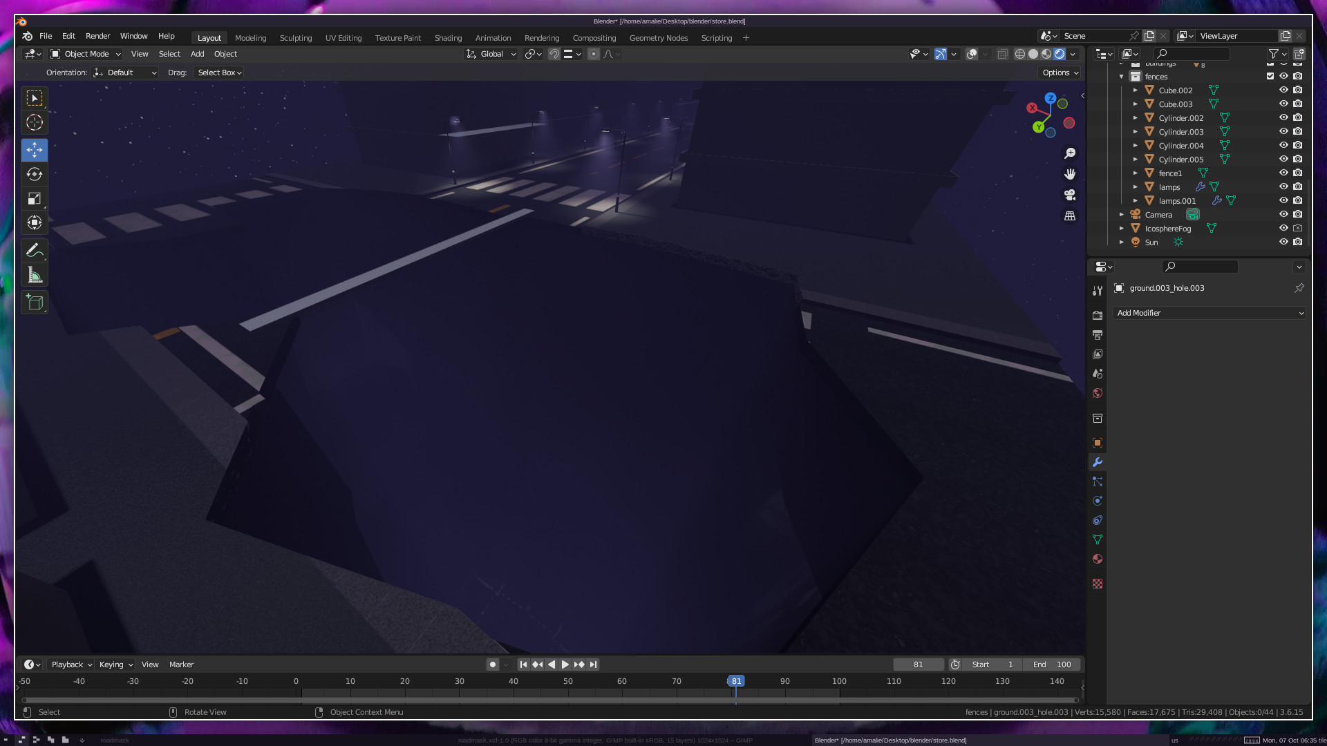The width and height of the screenshot is (1327, 746).
Task: Open the Physics properties tab
Action: click(1098, 501)
